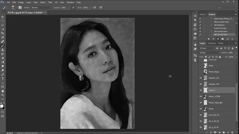Select the Eyedropper tool
The height and width of the screenshot is (134, 239).
click(3, 37)
